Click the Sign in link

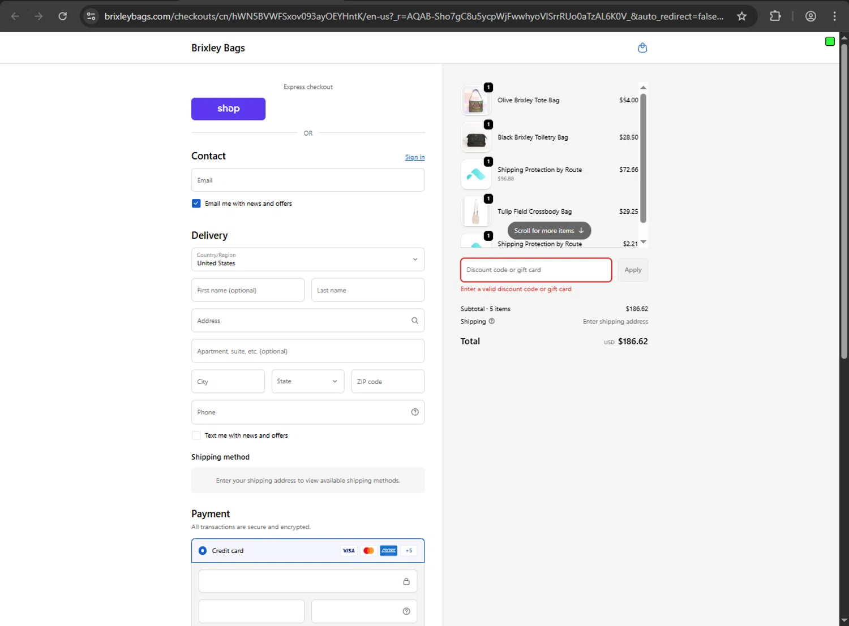pyautogui.click(x=415, y=157)
